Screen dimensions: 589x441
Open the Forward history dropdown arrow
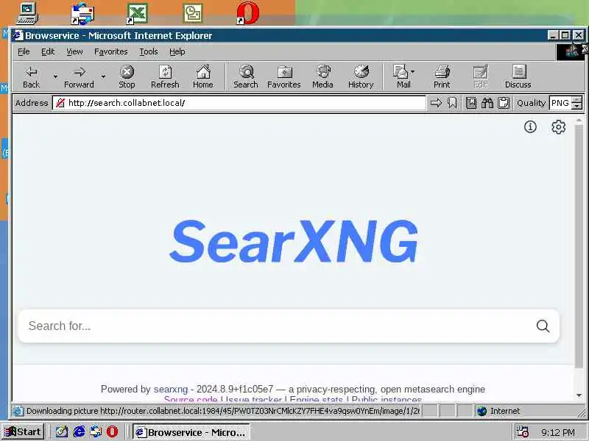tap(103, 77)
